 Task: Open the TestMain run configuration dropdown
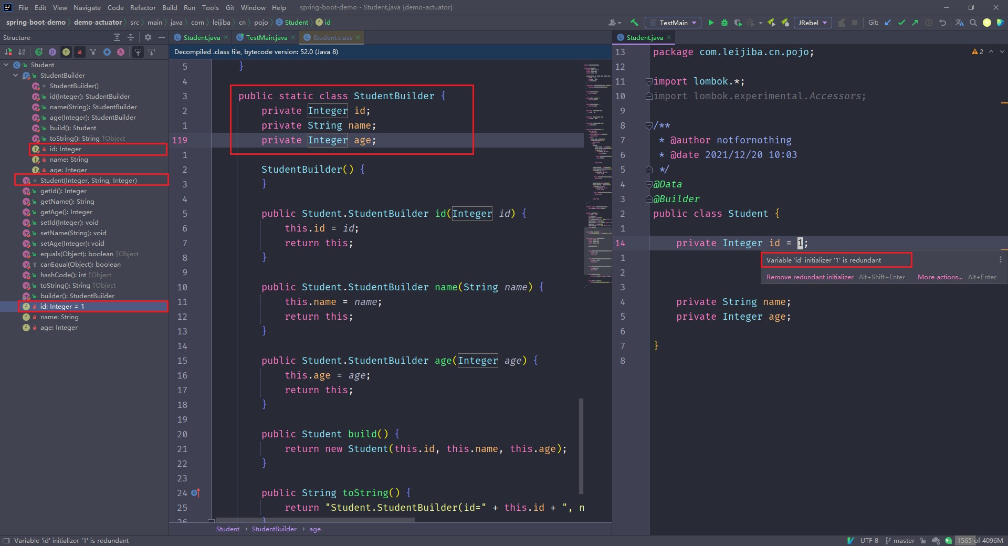[x=673, y=23]
